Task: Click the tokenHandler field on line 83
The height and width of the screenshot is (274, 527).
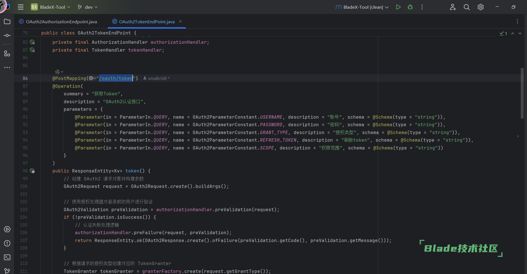Action: tap(145, 50)
